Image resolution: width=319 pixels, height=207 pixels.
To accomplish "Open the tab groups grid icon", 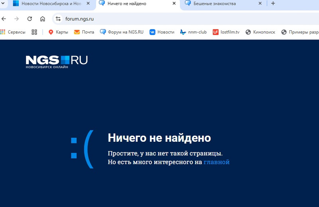I will tap(34, 32).
